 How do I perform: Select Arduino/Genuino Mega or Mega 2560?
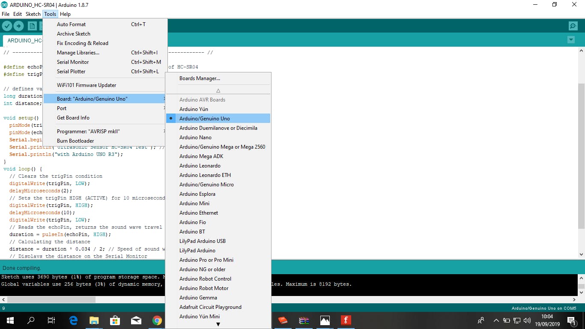[218, 147]
